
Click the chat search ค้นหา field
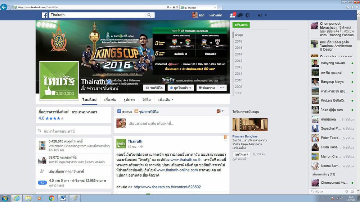click(327, 192)
